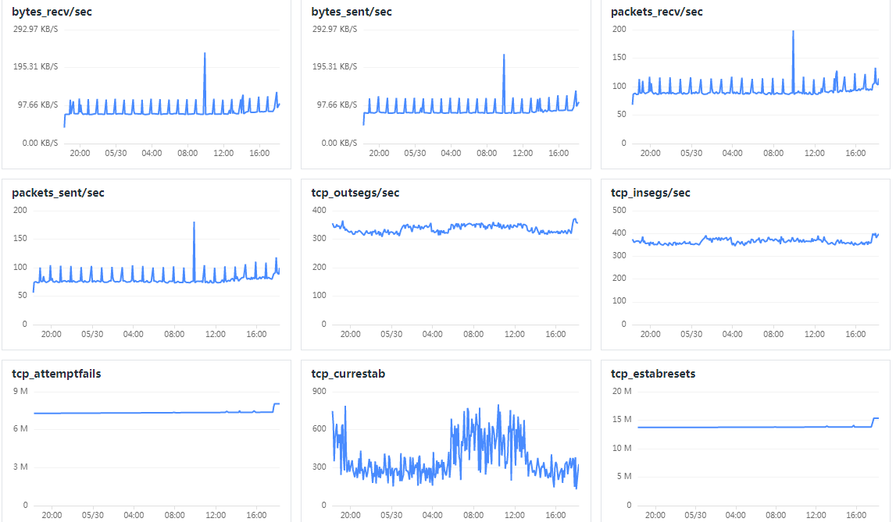
Task: Click the 500 axis value in tcp_insegs/sec
Action: point(619,211)
